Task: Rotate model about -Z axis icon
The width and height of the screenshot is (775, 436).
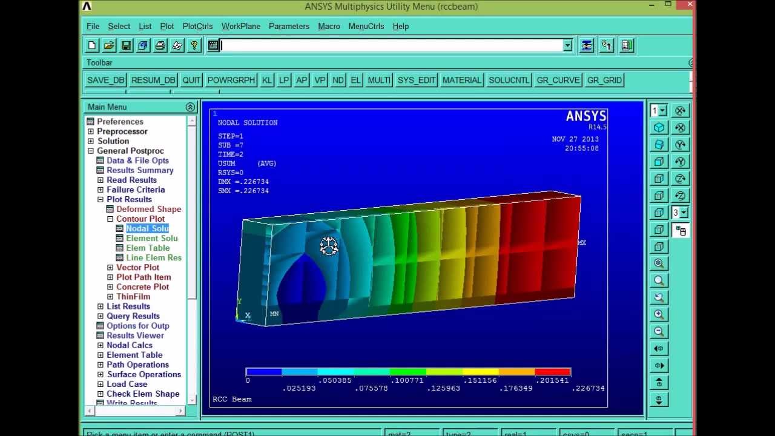Action: [x=681, y=196]
